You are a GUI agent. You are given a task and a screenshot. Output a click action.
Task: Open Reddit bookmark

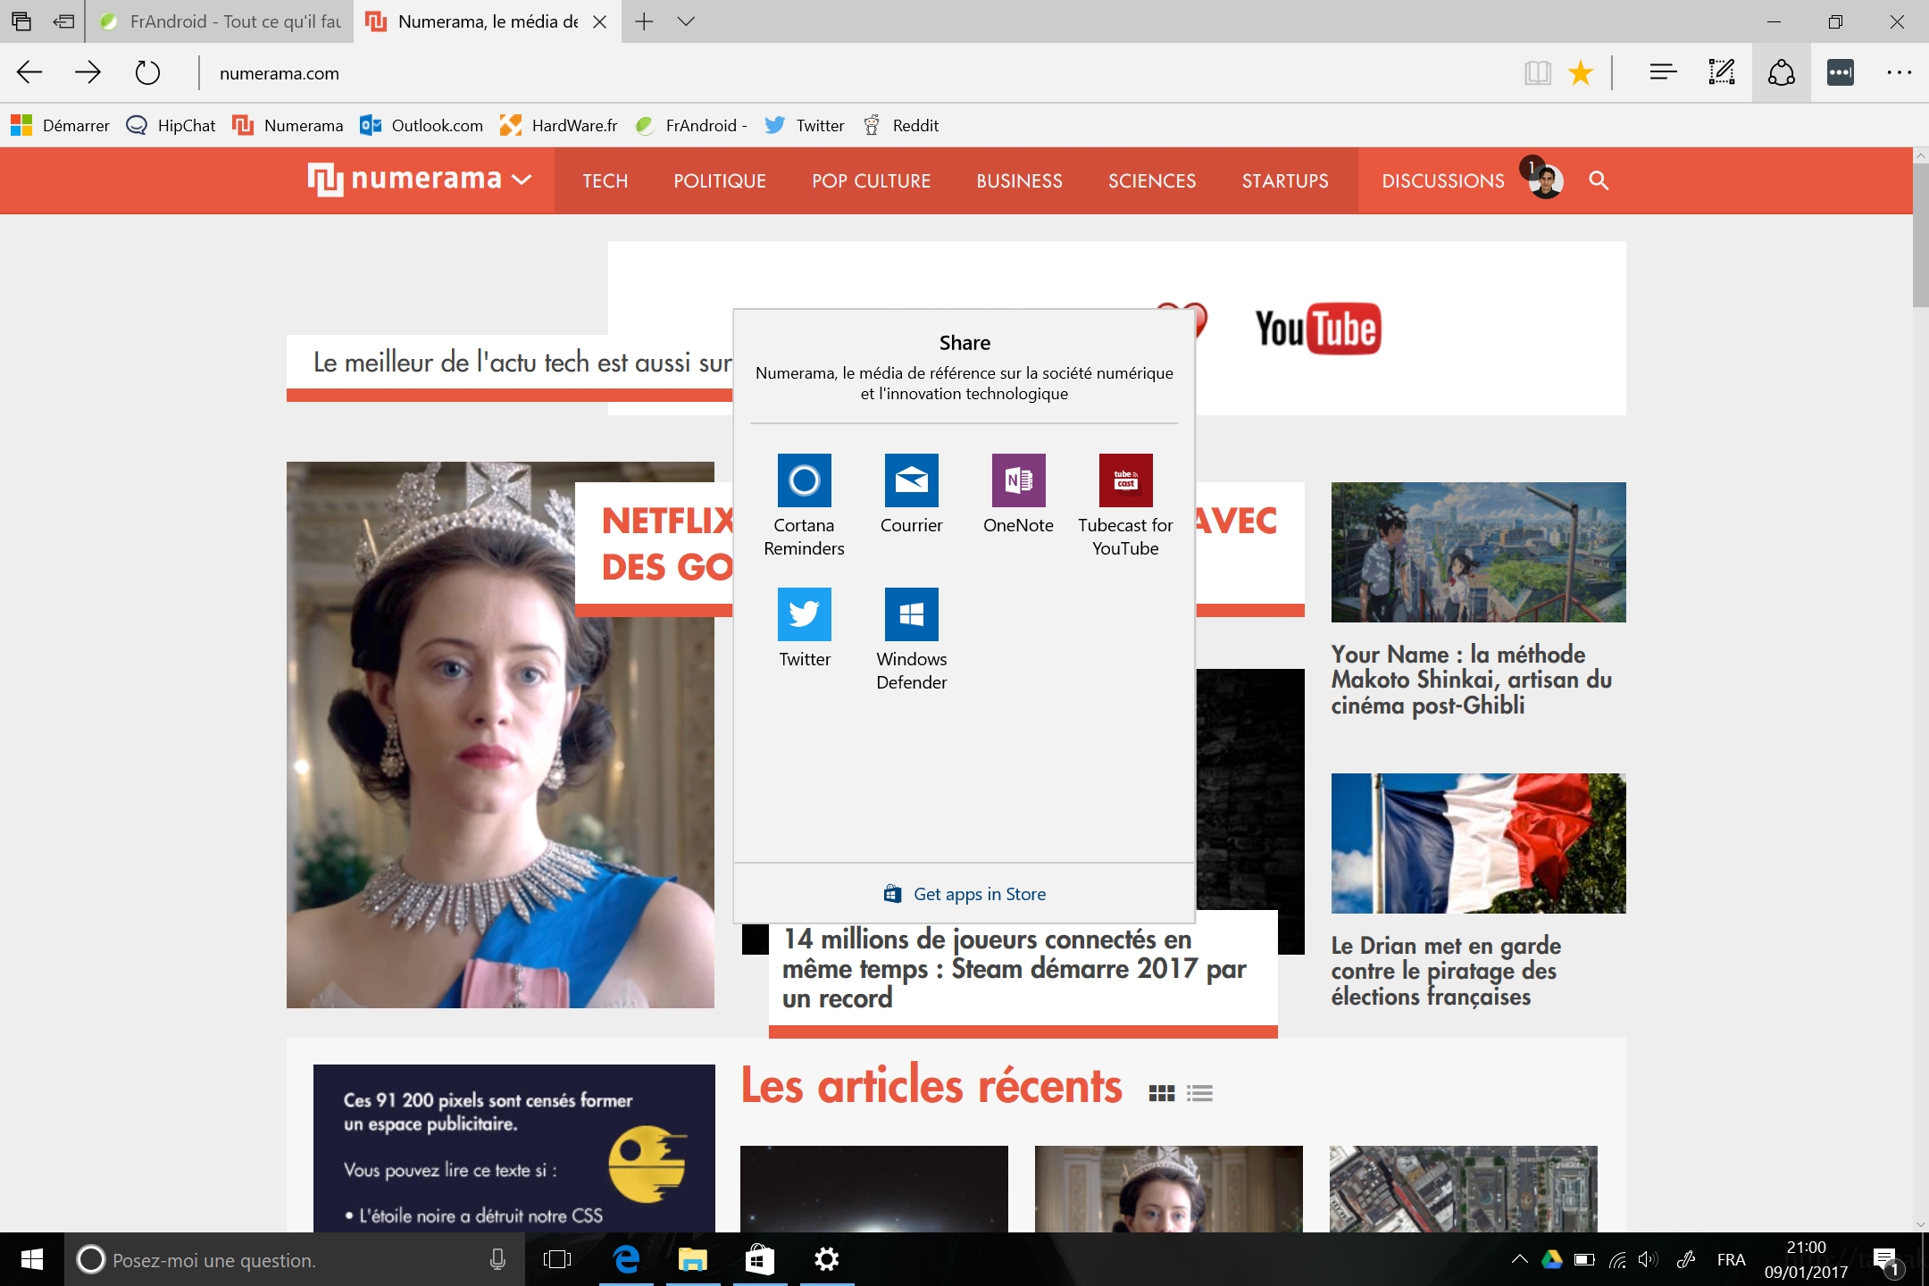[x=900, y=125]
